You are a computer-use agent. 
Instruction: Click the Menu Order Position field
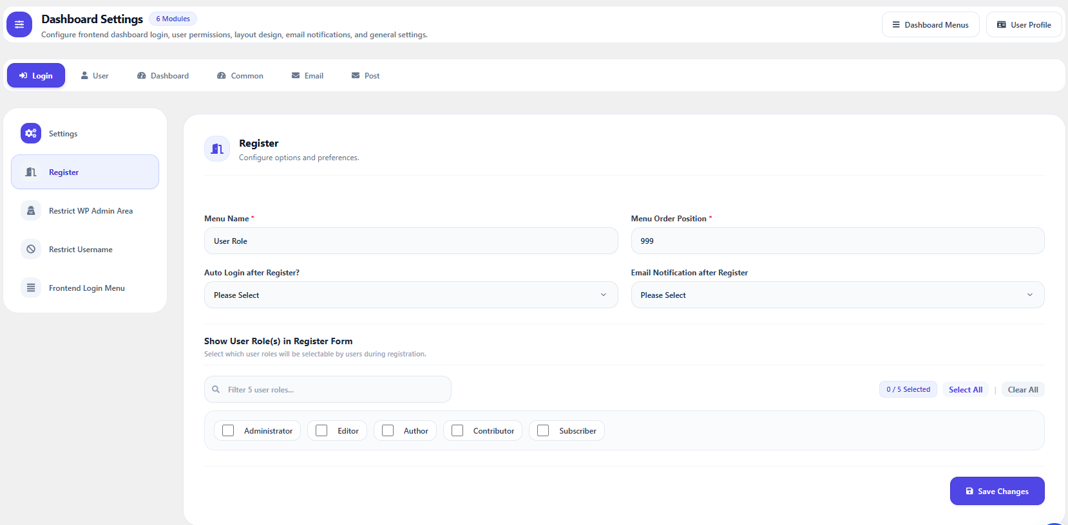[837, 241]
